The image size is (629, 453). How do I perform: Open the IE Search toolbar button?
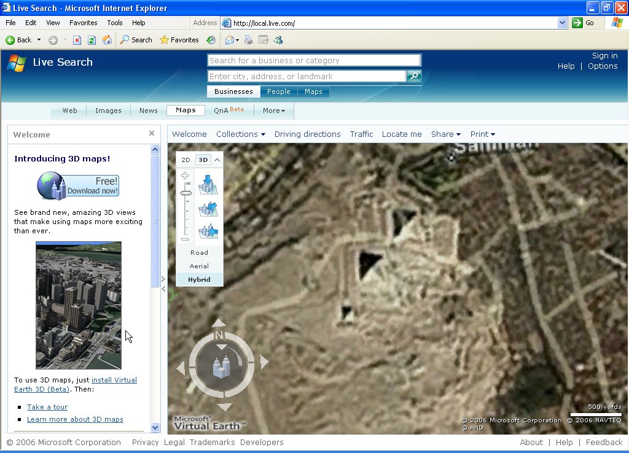tap(136, 40)
